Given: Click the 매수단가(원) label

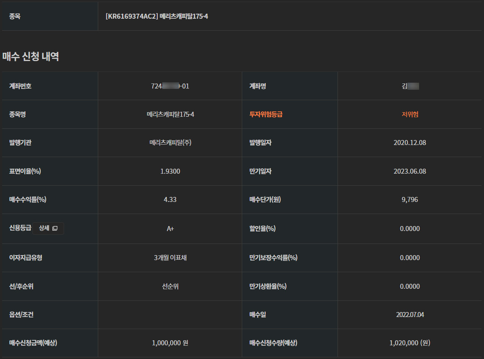Looking at the screenshot, I should 265,200.
